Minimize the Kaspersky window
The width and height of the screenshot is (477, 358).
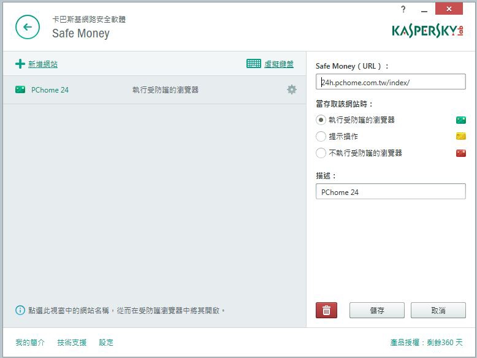click(x=424, y=10)
